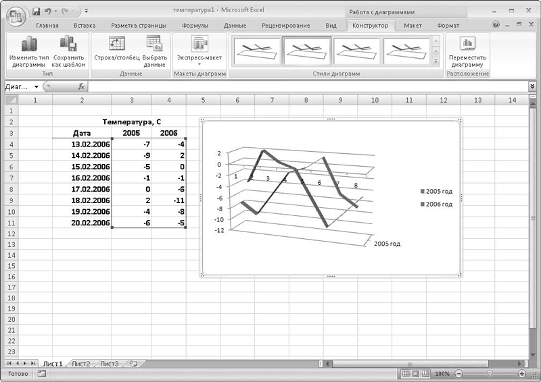Image resolution: width=541 pixels, height=382 pixels.
Task: Switch to Page Break Preview in status bar
Action: point(424,373)
